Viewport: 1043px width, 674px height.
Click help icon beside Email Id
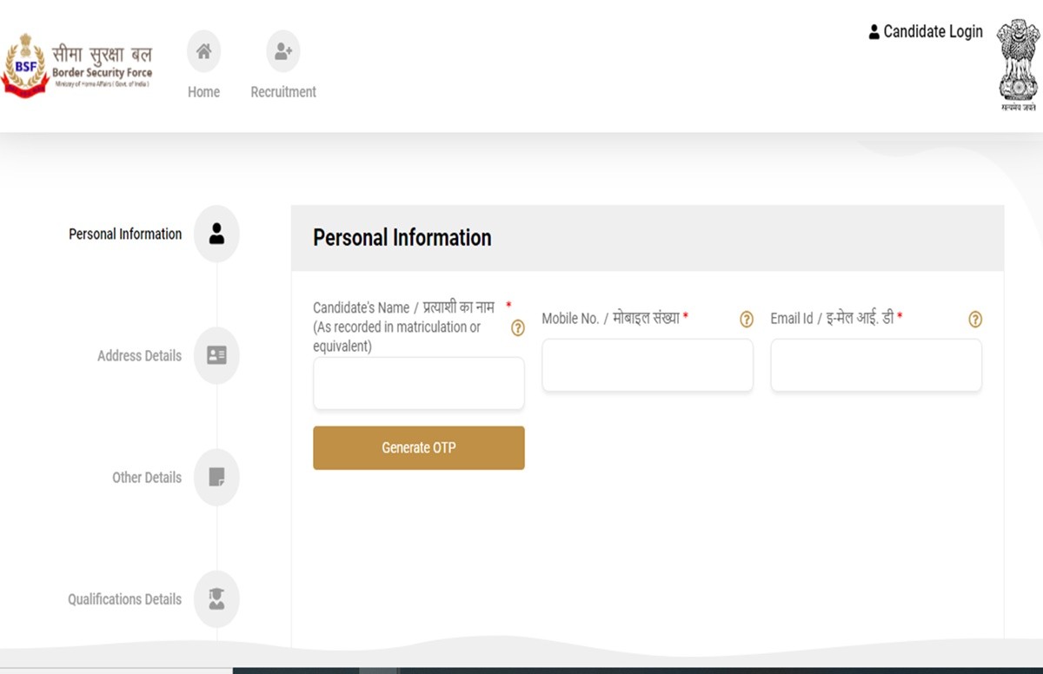(975, 319)
